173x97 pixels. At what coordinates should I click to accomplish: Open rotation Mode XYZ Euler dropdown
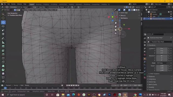[162, 63]
